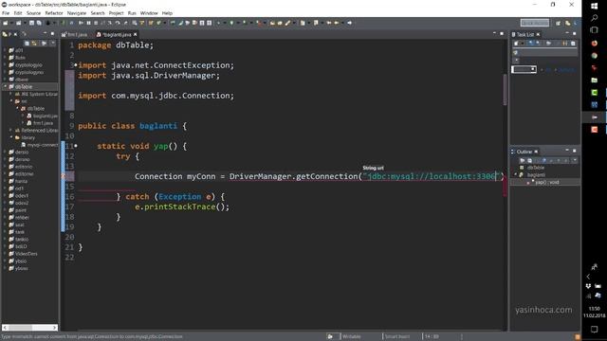The height and width of the screenshot is (341, 607).
Task: Collapse the src folder node
Action: [x=11, y=101]
